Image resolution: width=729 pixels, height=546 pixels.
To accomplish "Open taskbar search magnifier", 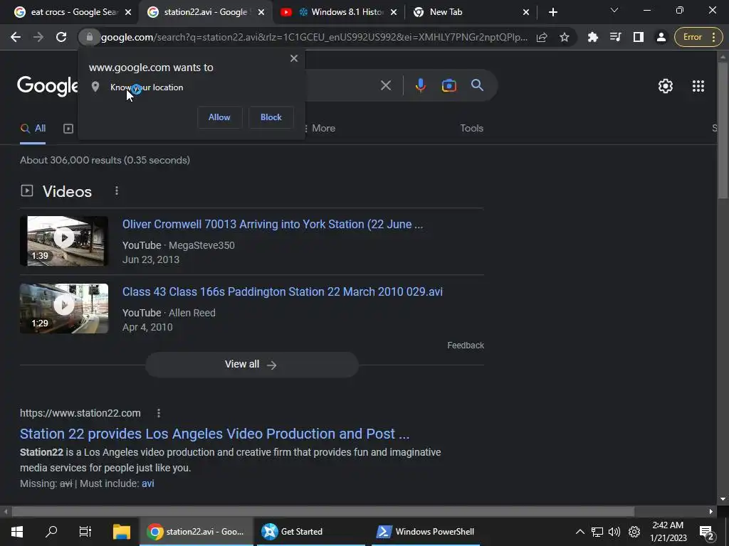I will [x=51, y=532].
